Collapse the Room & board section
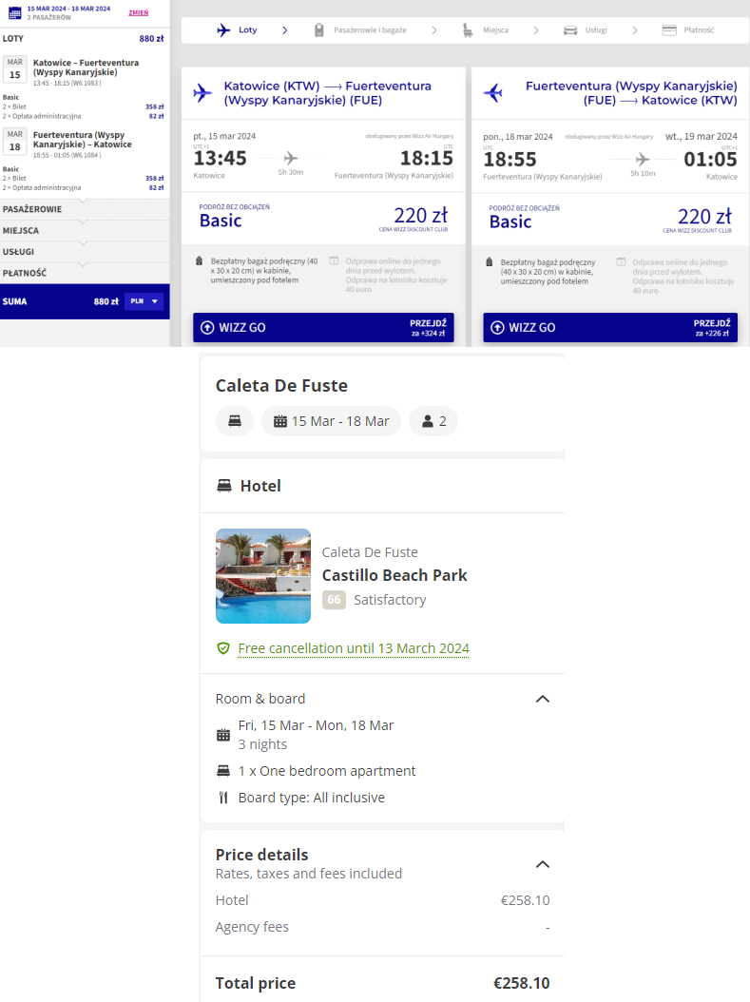750x1002 pixels. pos(543,699)
